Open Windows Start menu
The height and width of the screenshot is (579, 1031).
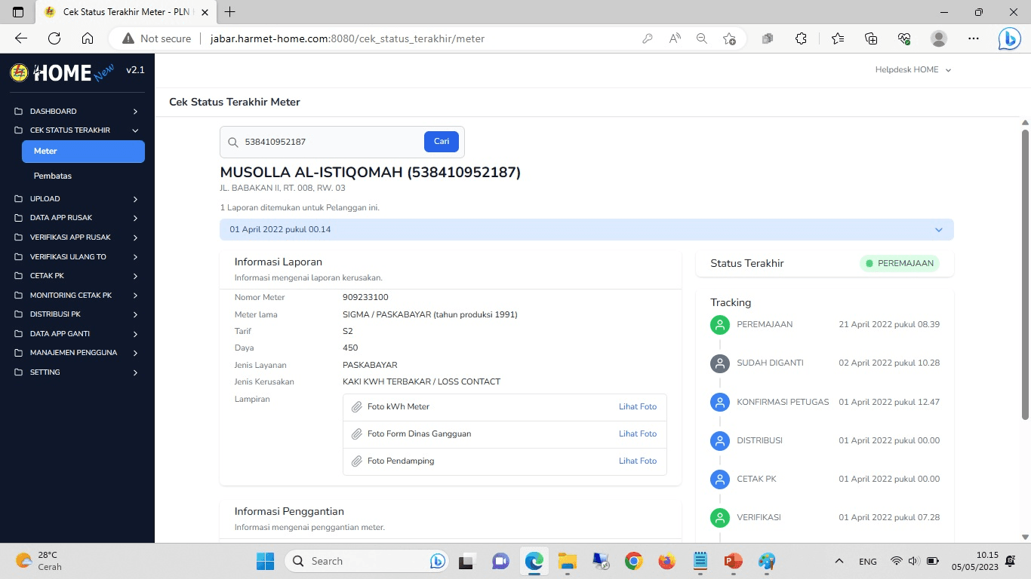265,561
